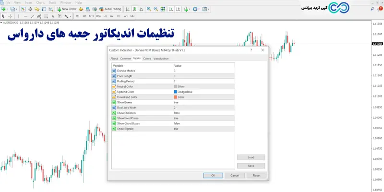The height and width of the screenshot is (192, 384).
Task: Click the OK button
Action: [213, 175]
